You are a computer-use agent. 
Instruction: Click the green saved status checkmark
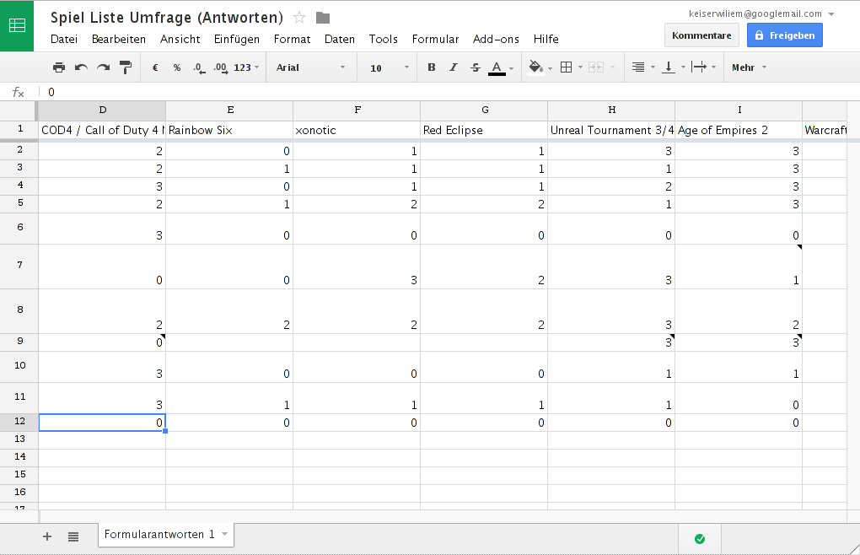coord(700,538)
